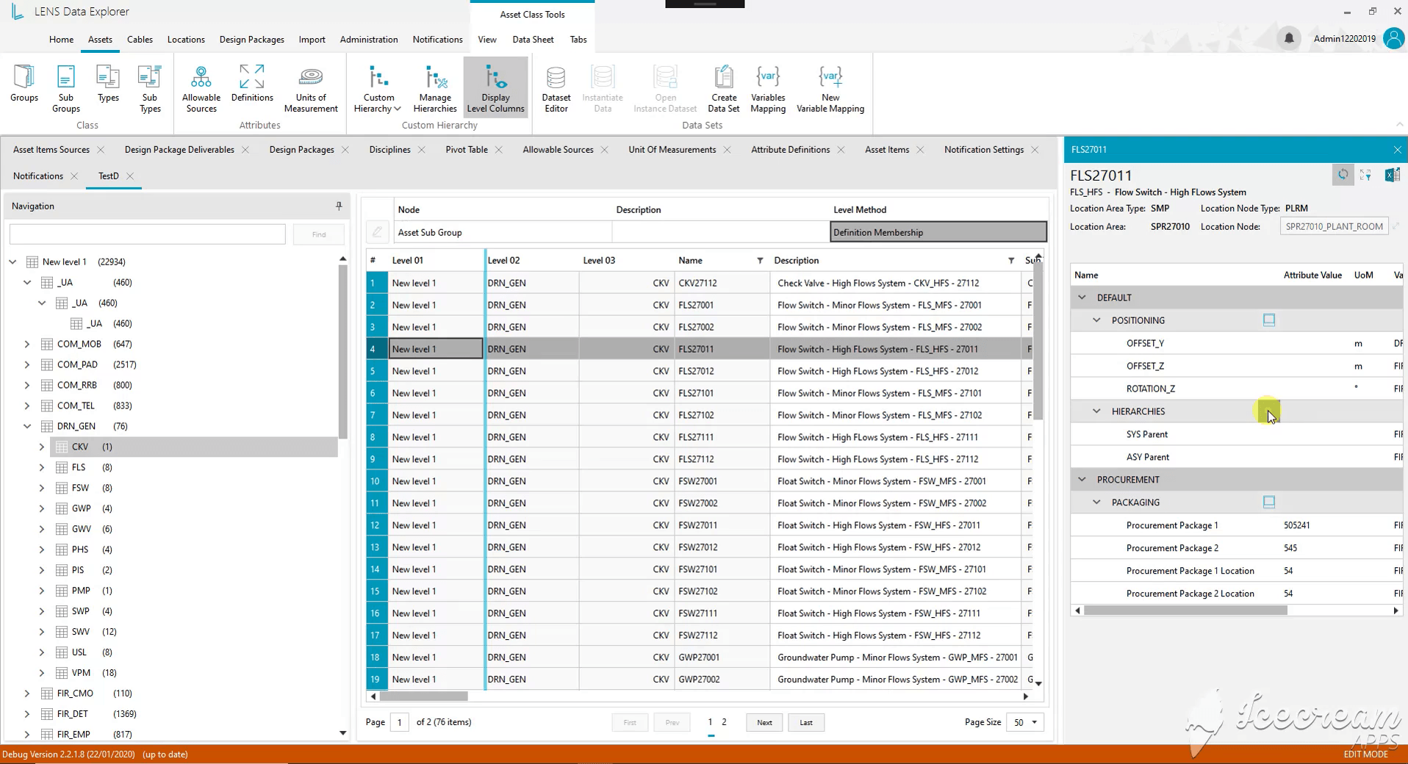The height and width of the screenshot is (764, 1408).
Task: Open the Cables menu tab
Action: pyautogui.click(x=140, y=40)
